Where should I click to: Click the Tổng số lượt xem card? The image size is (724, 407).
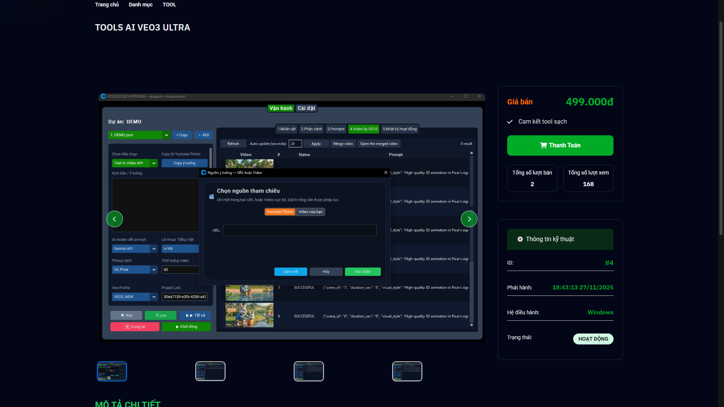(588, 178)
